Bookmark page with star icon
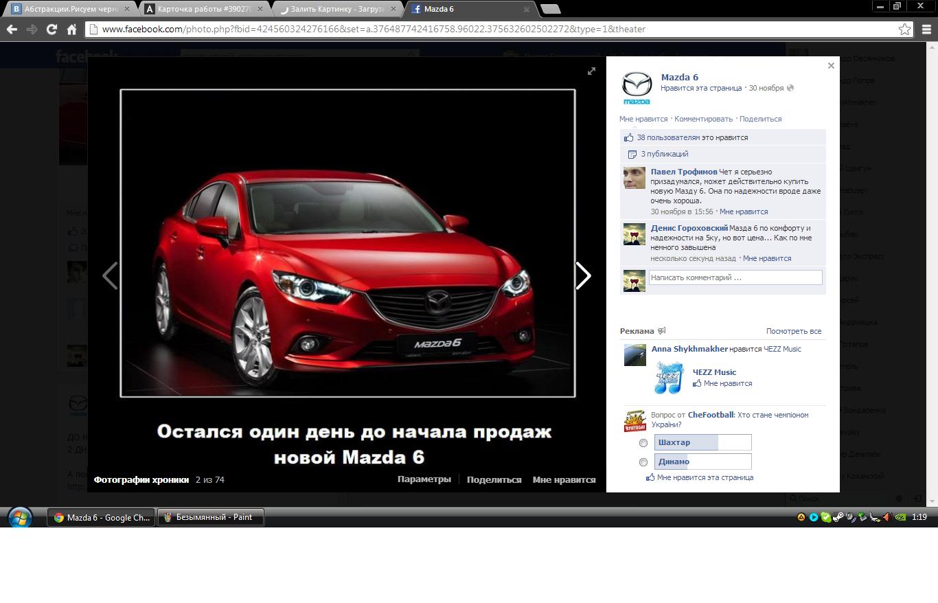The height and width of the screenshot is (603, 938). tap(905, 29)
